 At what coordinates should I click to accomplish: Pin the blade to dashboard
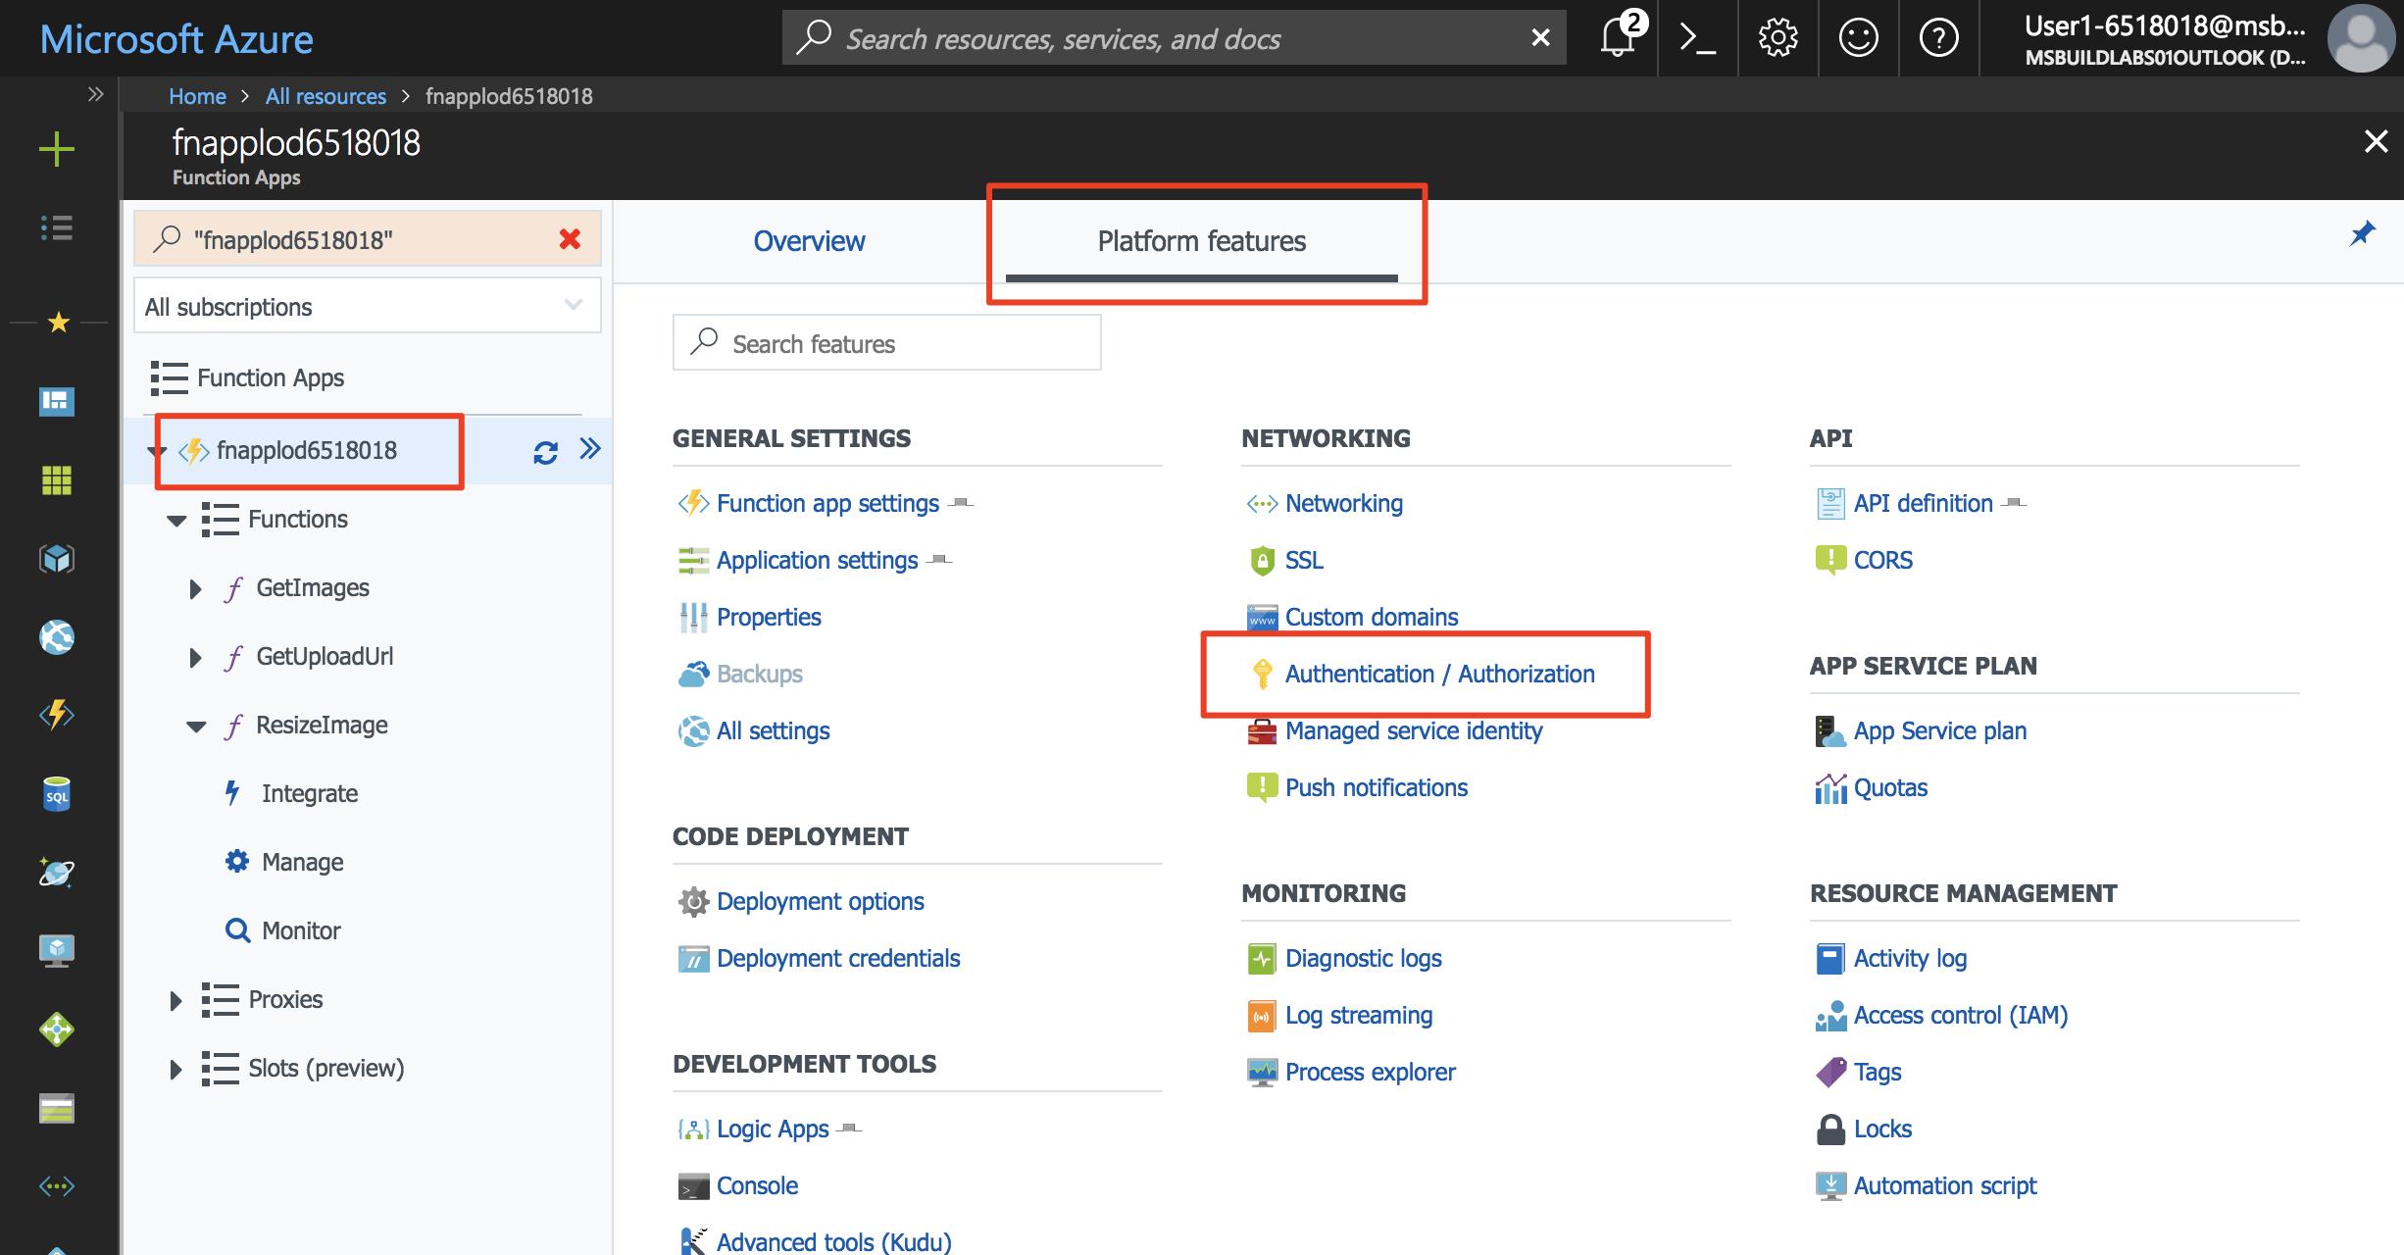tap(2363, 234)
